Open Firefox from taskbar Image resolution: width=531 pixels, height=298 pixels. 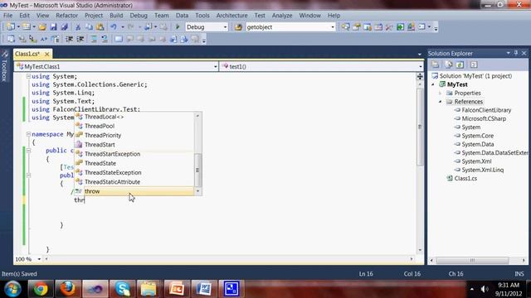(68, 289)
